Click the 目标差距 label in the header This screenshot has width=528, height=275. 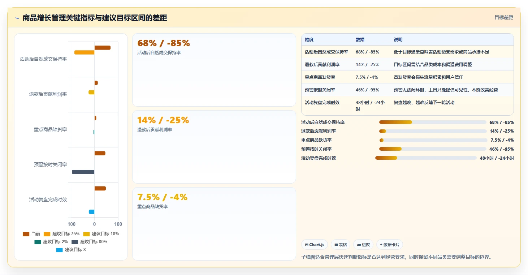click(504, 17)
